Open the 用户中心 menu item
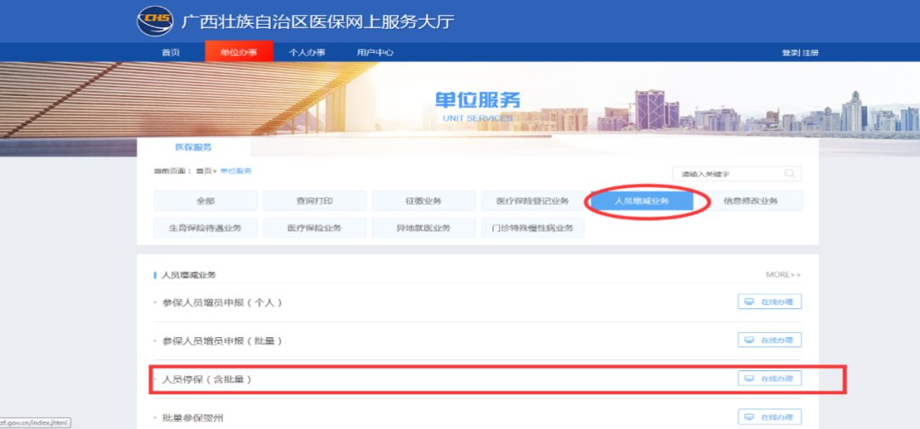 click(x=375, y=53)
